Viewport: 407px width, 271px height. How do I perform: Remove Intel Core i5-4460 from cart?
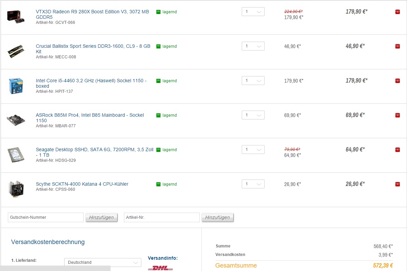coord(397,81)
